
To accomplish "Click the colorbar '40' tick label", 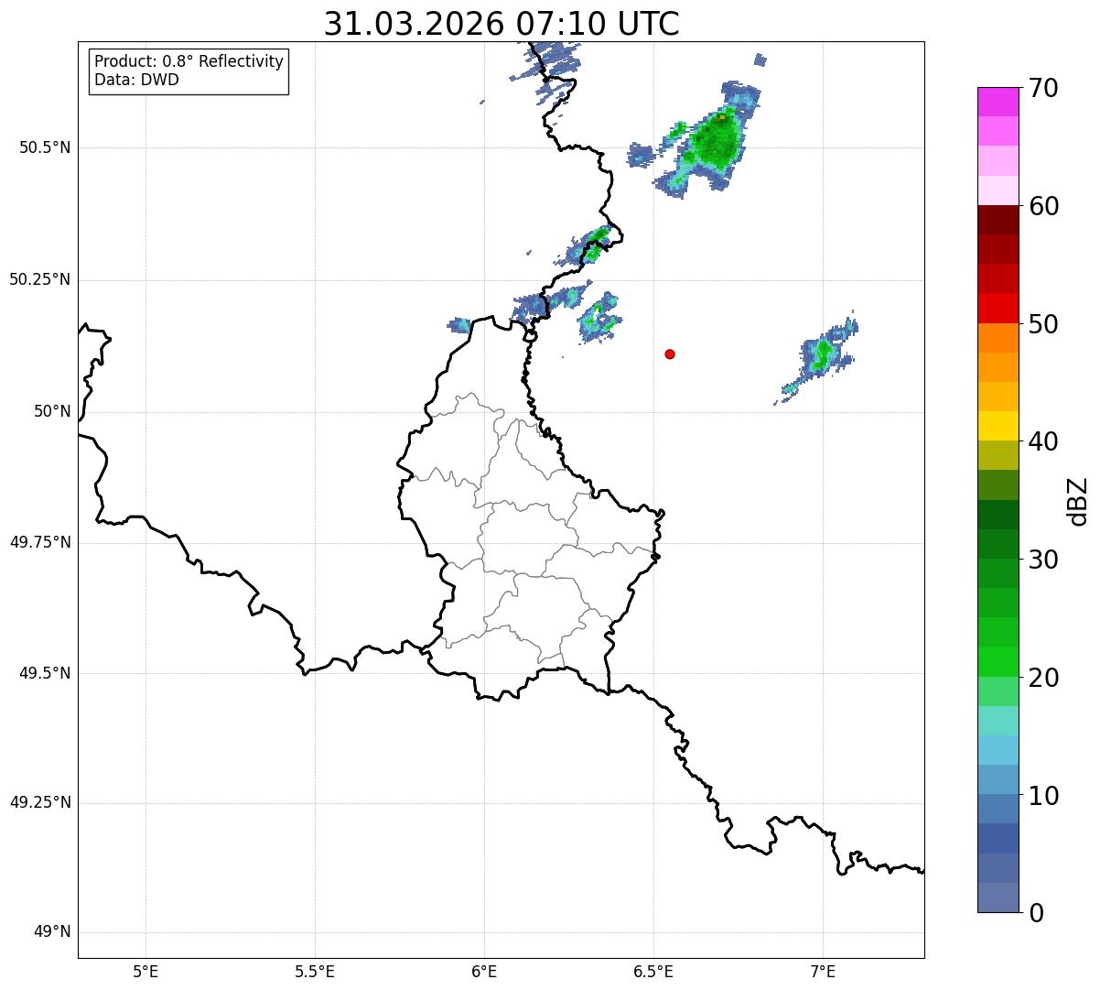I will click(x=1043, y=441).
